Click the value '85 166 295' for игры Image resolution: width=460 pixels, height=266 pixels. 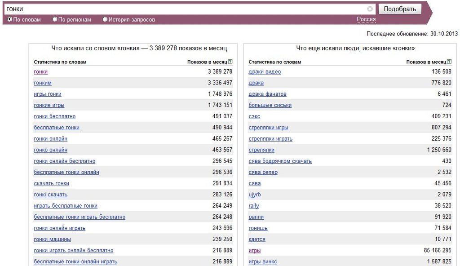pos(438,250)
